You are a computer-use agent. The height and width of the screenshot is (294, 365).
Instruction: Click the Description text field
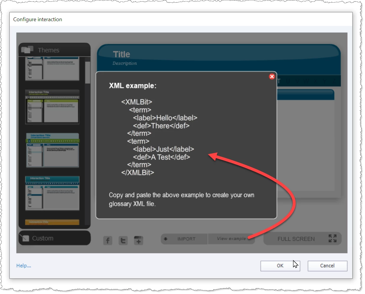pos(125,63)
